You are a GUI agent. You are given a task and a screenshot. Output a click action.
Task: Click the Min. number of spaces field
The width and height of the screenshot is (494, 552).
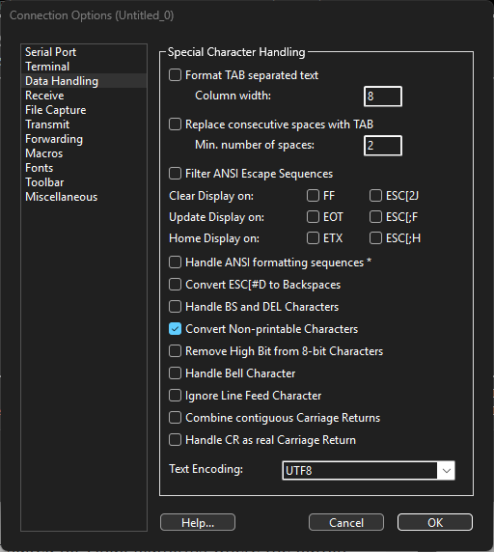tap(383, 146)
